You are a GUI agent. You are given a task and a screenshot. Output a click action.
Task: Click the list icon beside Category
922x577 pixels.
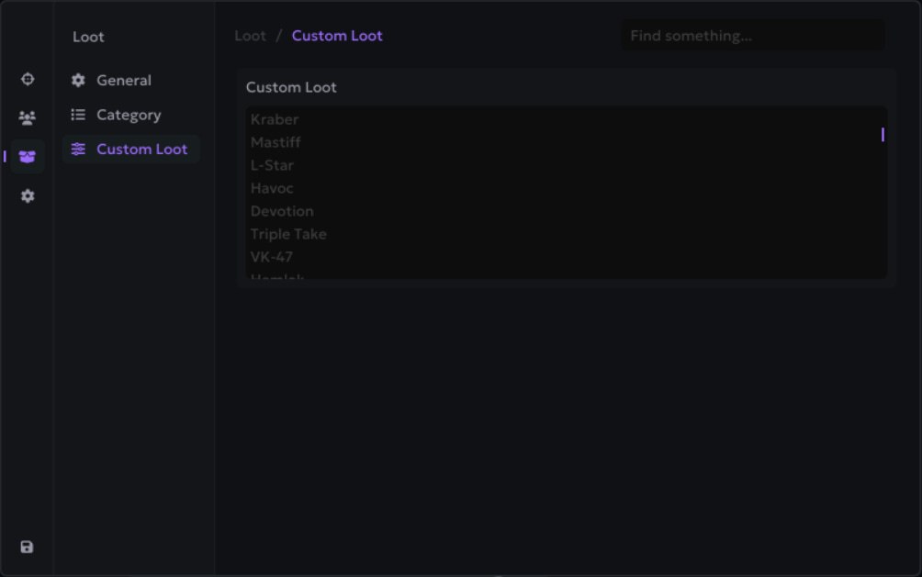[x=78, y=115]
